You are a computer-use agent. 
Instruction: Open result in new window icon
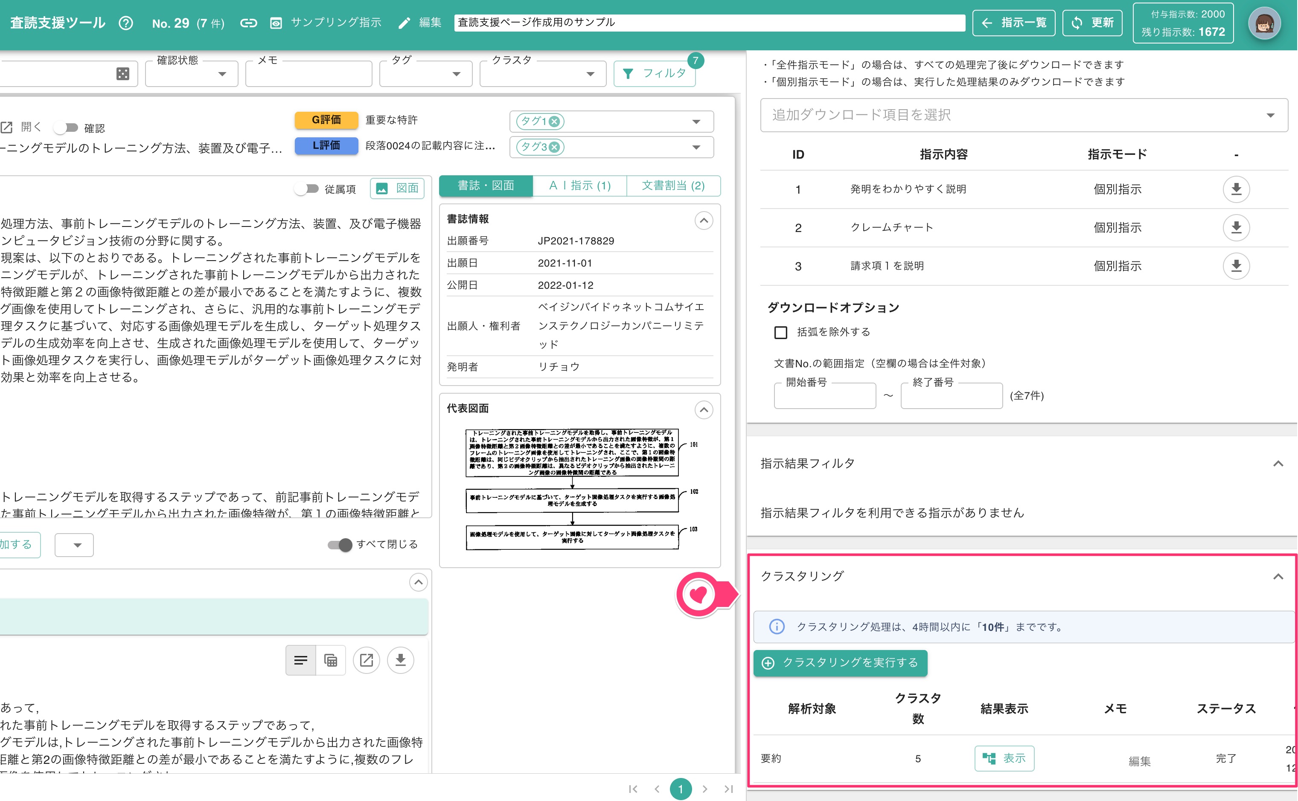point(366,660)
